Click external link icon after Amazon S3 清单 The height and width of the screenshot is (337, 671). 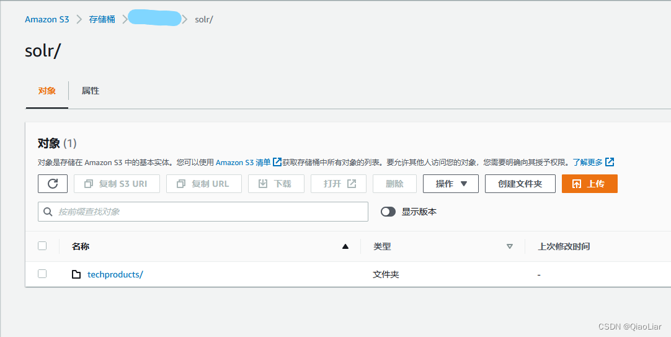click(277, 162)
